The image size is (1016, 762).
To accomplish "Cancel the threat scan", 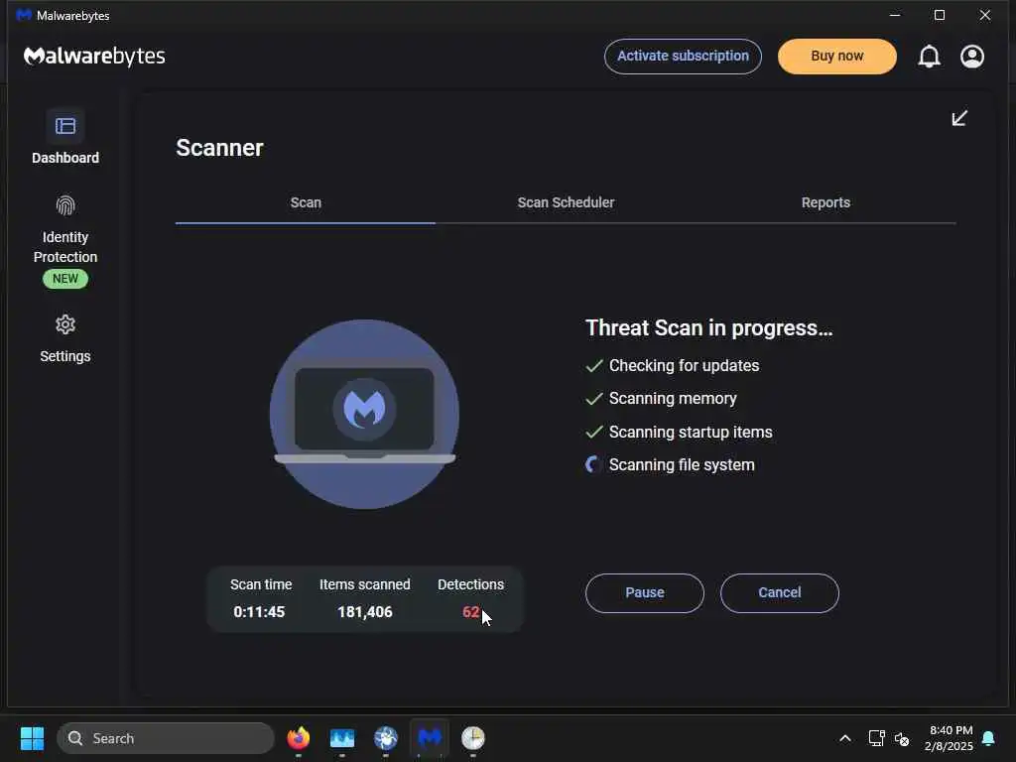I will pos(780,593).
